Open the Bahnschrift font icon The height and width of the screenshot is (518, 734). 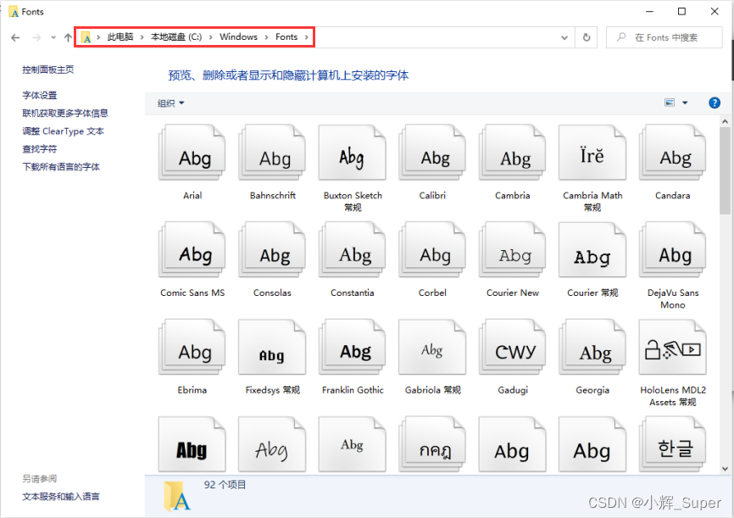272,153
